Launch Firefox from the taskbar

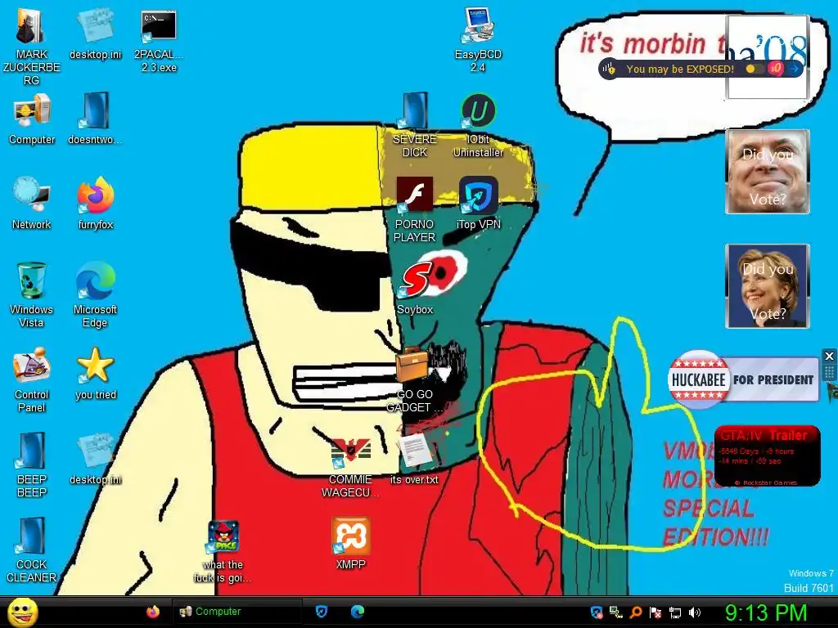pos(153,612)
